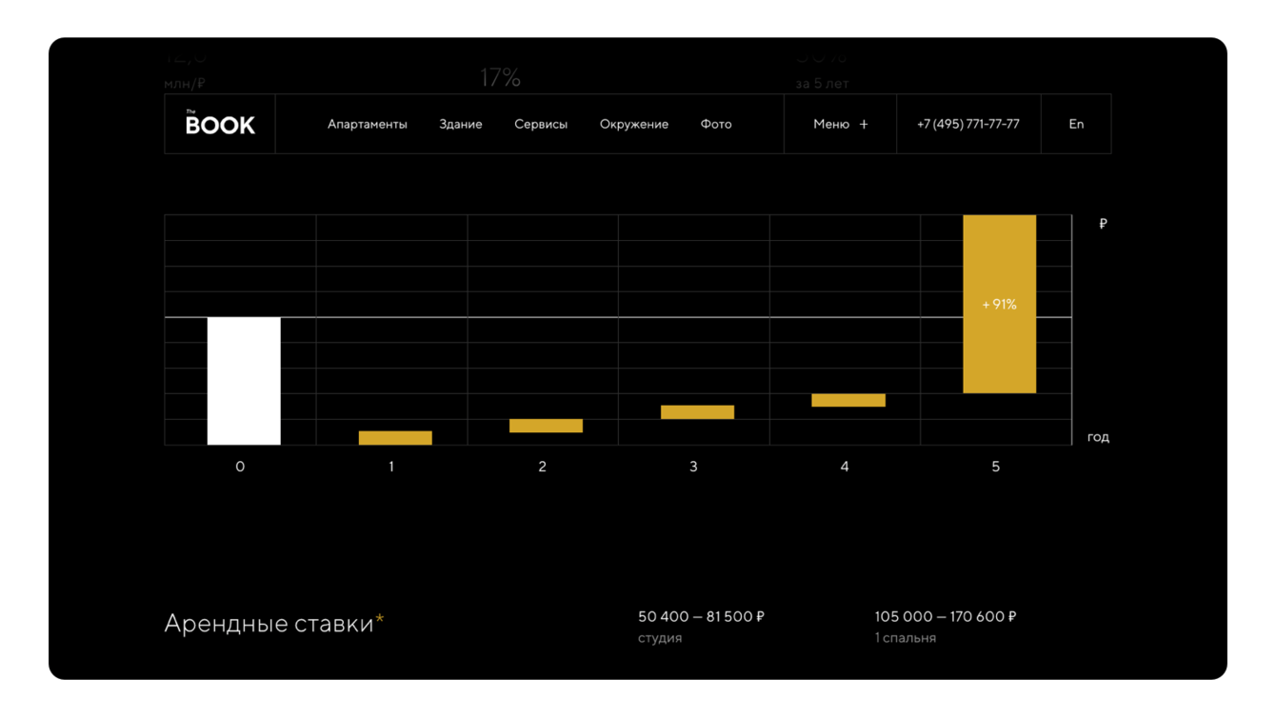Image resolution: width=1276 pixels, height=718 pixels.
Task: Open the Фото gallery link
Action: [716, 124]
